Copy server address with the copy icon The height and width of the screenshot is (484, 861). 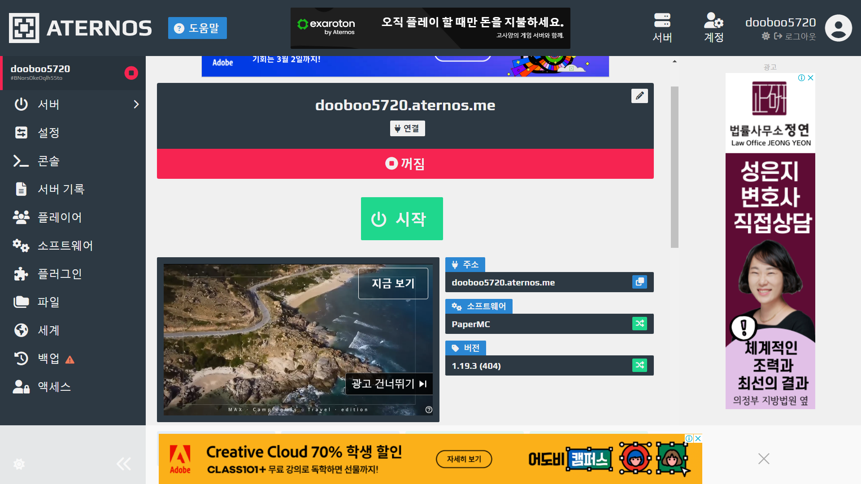[639, 282]
